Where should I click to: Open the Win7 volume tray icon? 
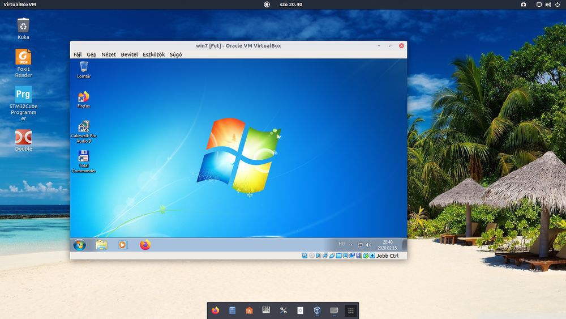tap(368, 245)
